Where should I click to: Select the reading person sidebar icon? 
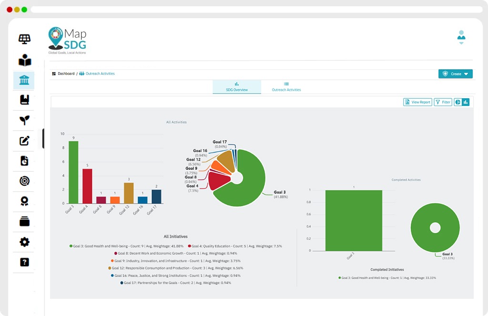pos(25,60)
